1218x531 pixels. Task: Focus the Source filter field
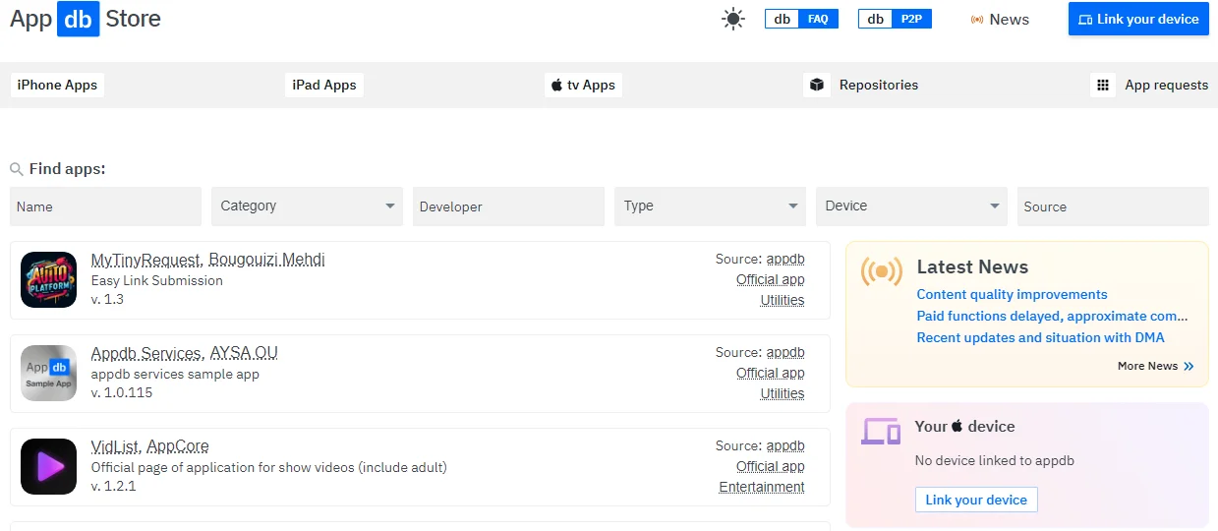[1113, 206]
